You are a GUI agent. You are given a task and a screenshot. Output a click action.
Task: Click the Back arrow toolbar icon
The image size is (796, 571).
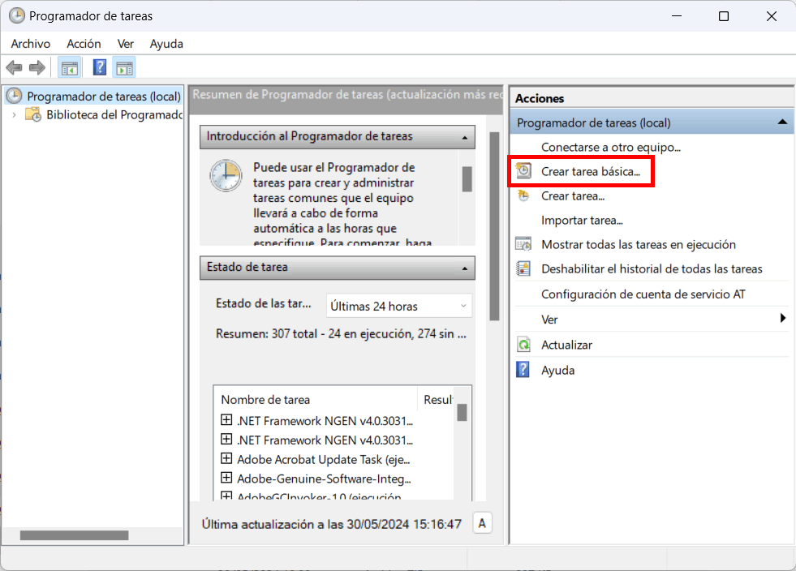(14, 67)
